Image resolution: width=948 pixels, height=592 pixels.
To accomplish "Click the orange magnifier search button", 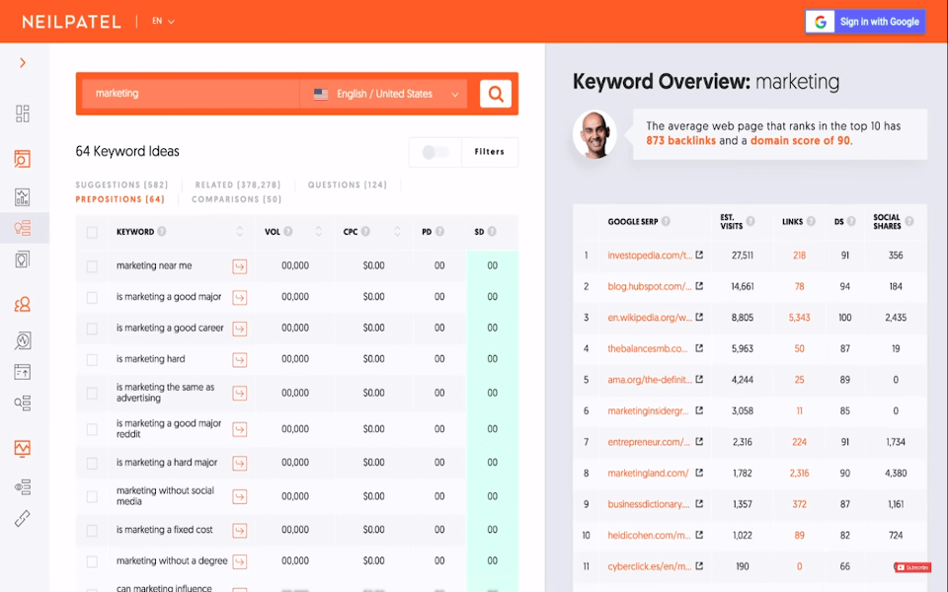I will coord(495,94).
